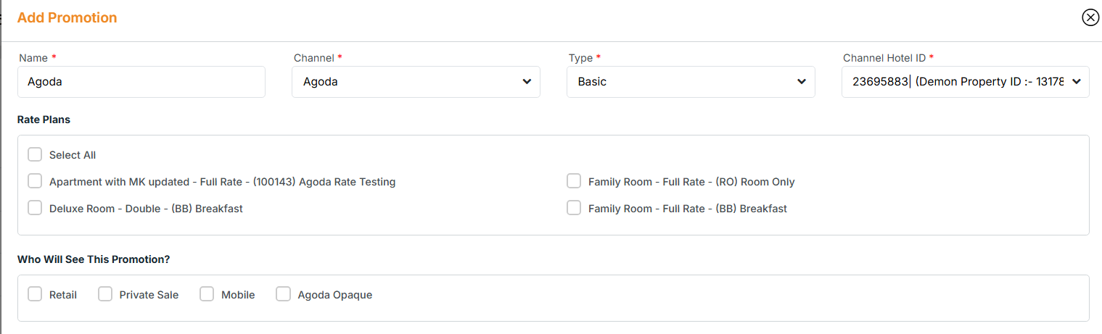
Task: Open the Channel Hotel ID dropdown
Action: [965, 82]
